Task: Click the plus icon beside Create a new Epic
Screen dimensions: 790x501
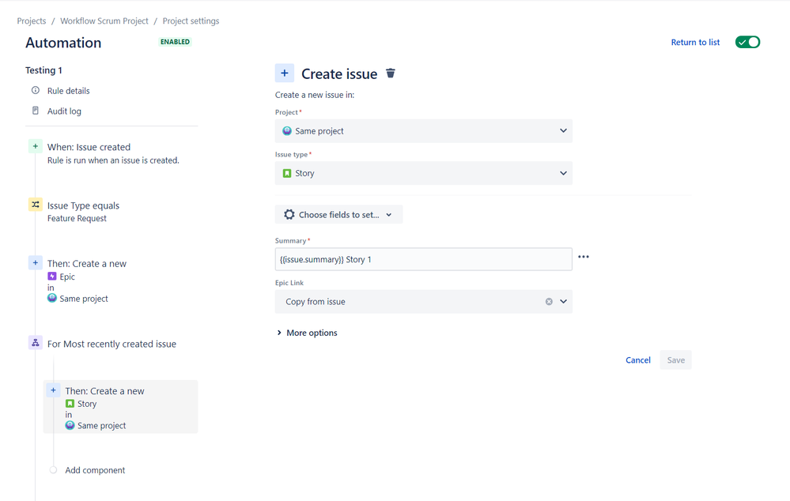Action: point(36,263)
